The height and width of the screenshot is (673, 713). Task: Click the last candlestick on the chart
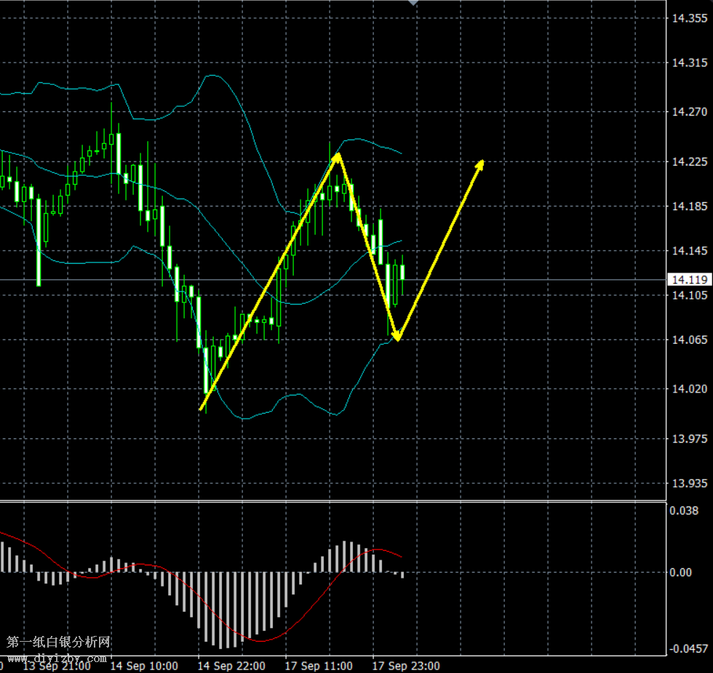(x=402, y=272)
